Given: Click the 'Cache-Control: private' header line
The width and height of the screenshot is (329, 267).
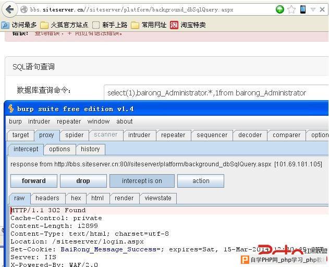Looking at the screenshot, I should point(56,218).
